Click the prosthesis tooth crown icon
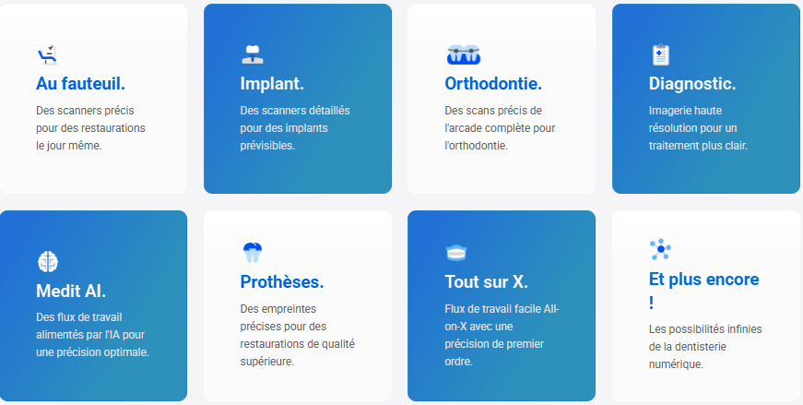Screen dimensions: 803x405 pyautogui.click(x=252, y=252)
